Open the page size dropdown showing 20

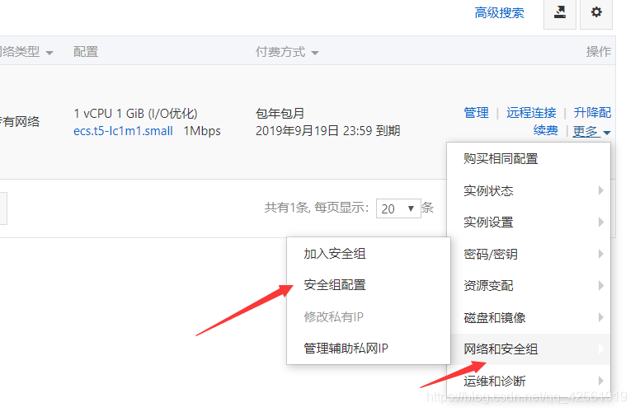click(x=398, y=208)
